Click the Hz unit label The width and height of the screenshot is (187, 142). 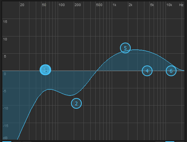[x=181, y=5]
